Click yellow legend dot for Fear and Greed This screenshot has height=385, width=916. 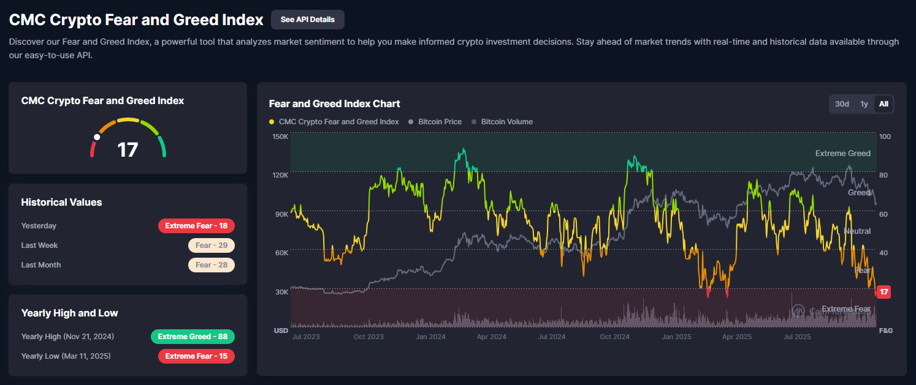[272, 122]
